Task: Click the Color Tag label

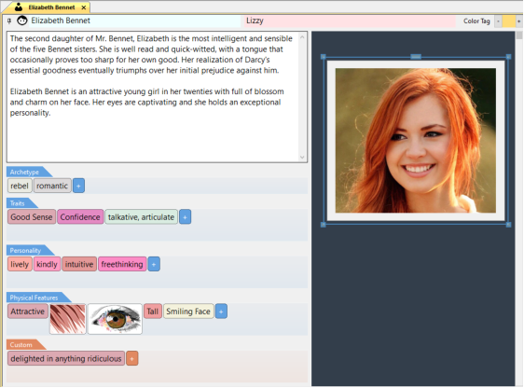Action: pyautogui.click(x=476, y=21)
